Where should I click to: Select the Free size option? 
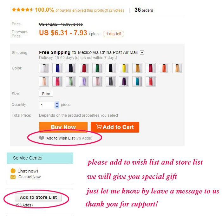(46, 94)
